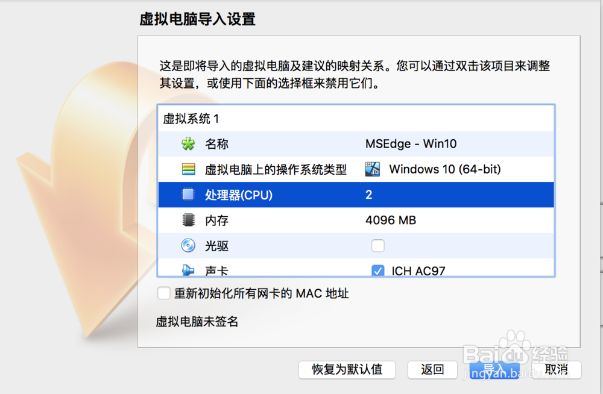Click the 恢复为默认值 button

pos(347,369)
